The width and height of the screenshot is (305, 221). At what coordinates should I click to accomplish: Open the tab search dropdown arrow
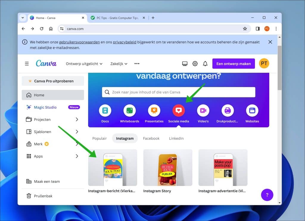(23, 18)
